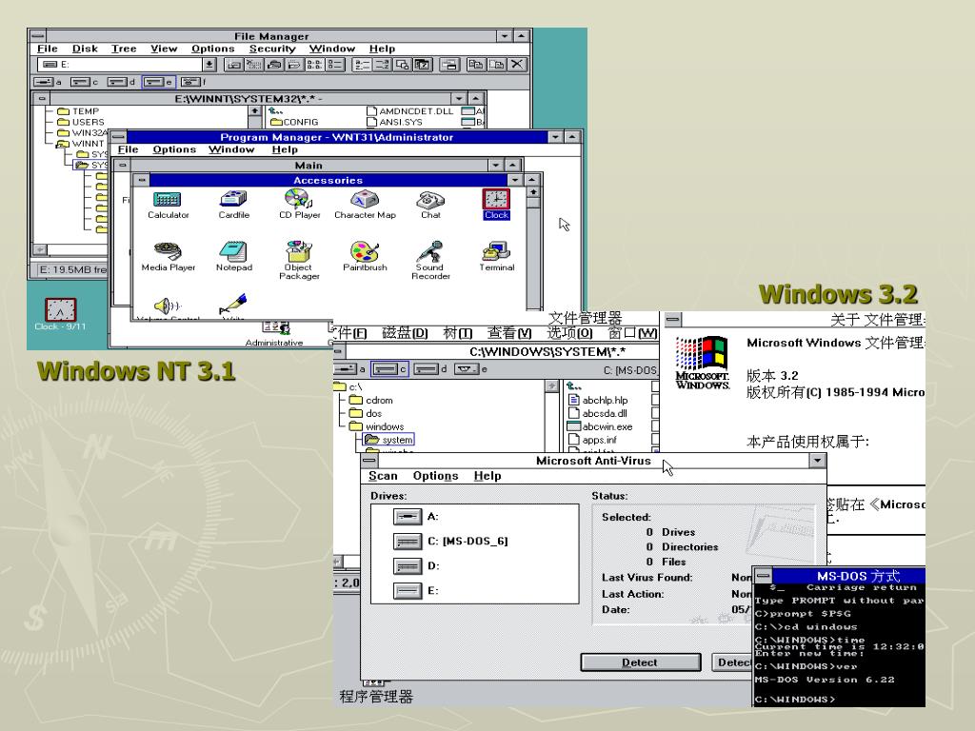Click the Sort by Name toolbar icon

tap(362, 64)
